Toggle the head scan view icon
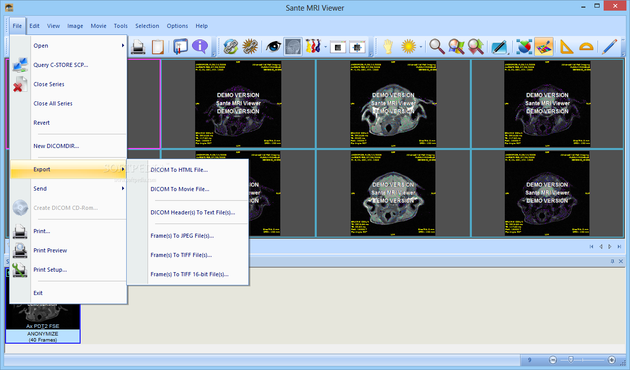This screenshot has height=370, width=630. click(x=293, y=47)
